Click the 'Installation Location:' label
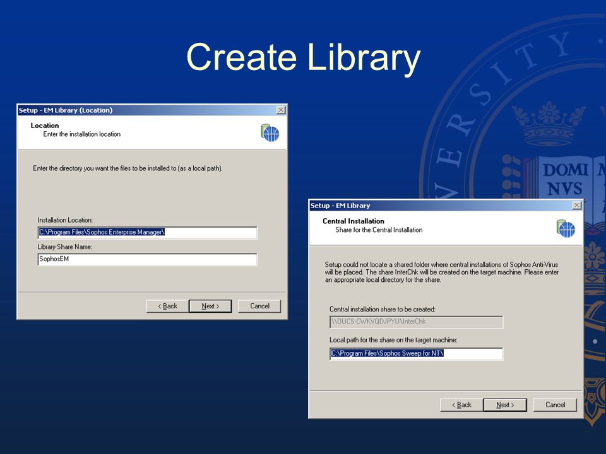The image size is (606, 454). click(x=65, y=220)
